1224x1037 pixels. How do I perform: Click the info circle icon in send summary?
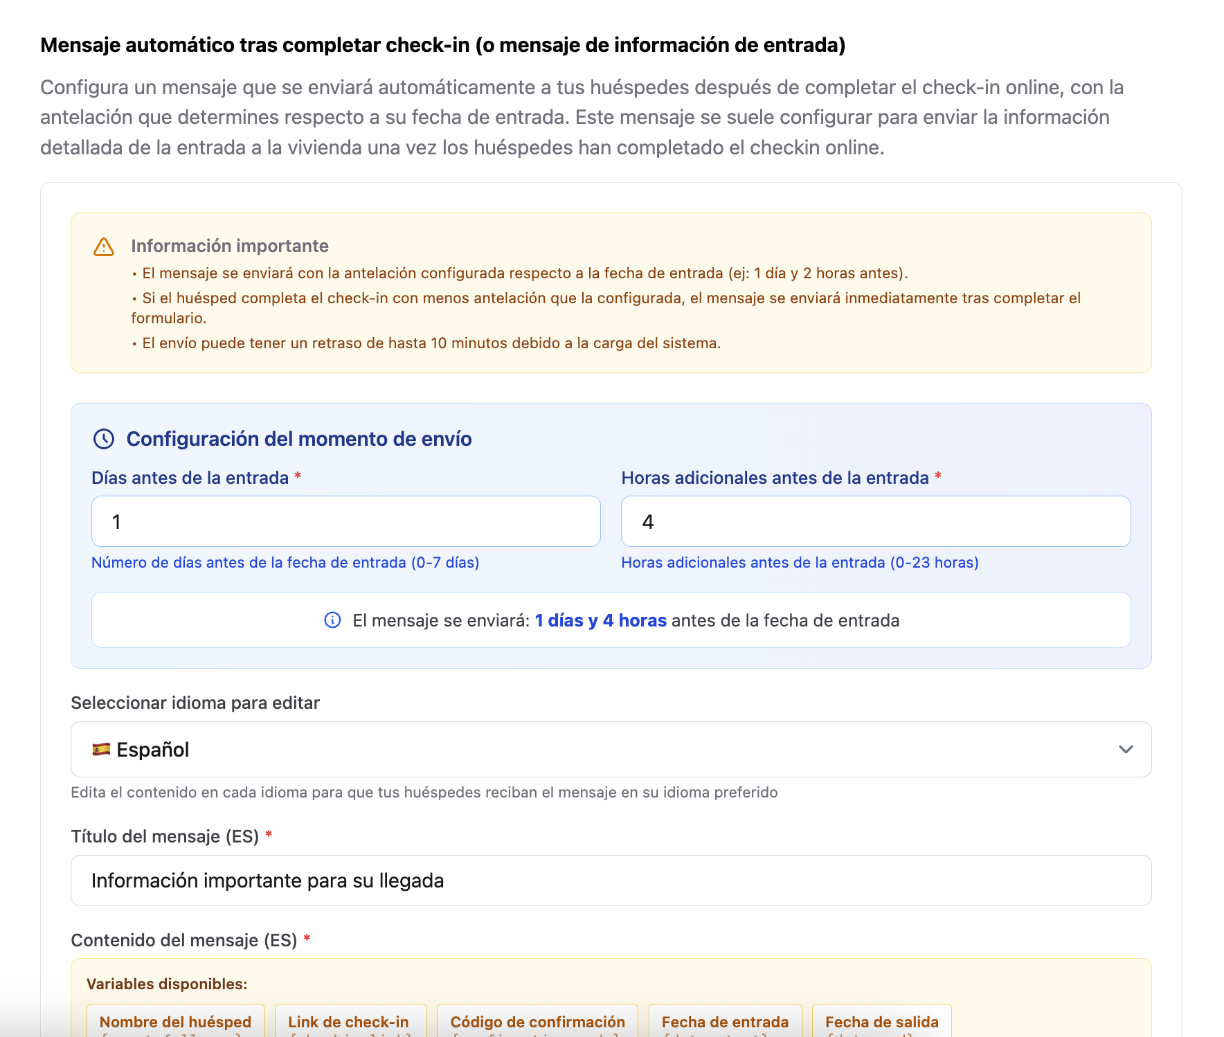(332, 620)
